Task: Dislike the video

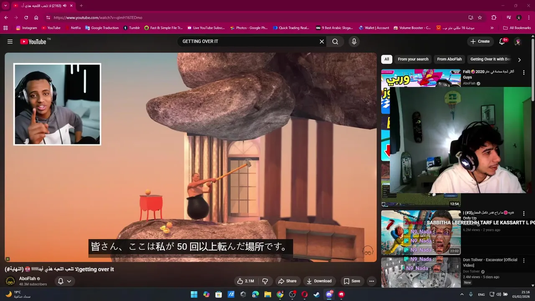Action: [265, 281]
